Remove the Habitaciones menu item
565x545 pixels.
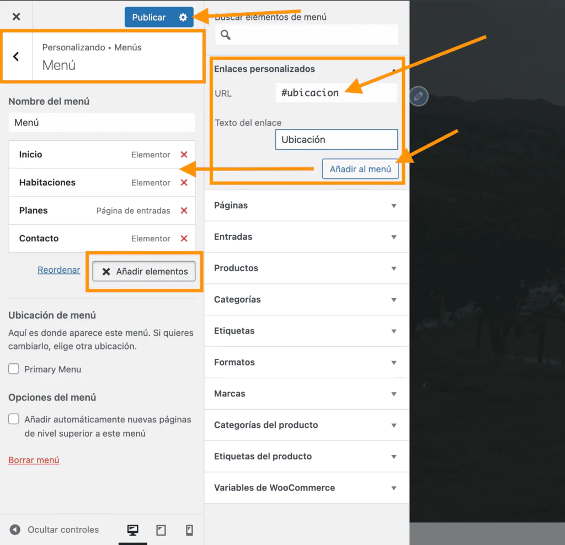[184, 183]
